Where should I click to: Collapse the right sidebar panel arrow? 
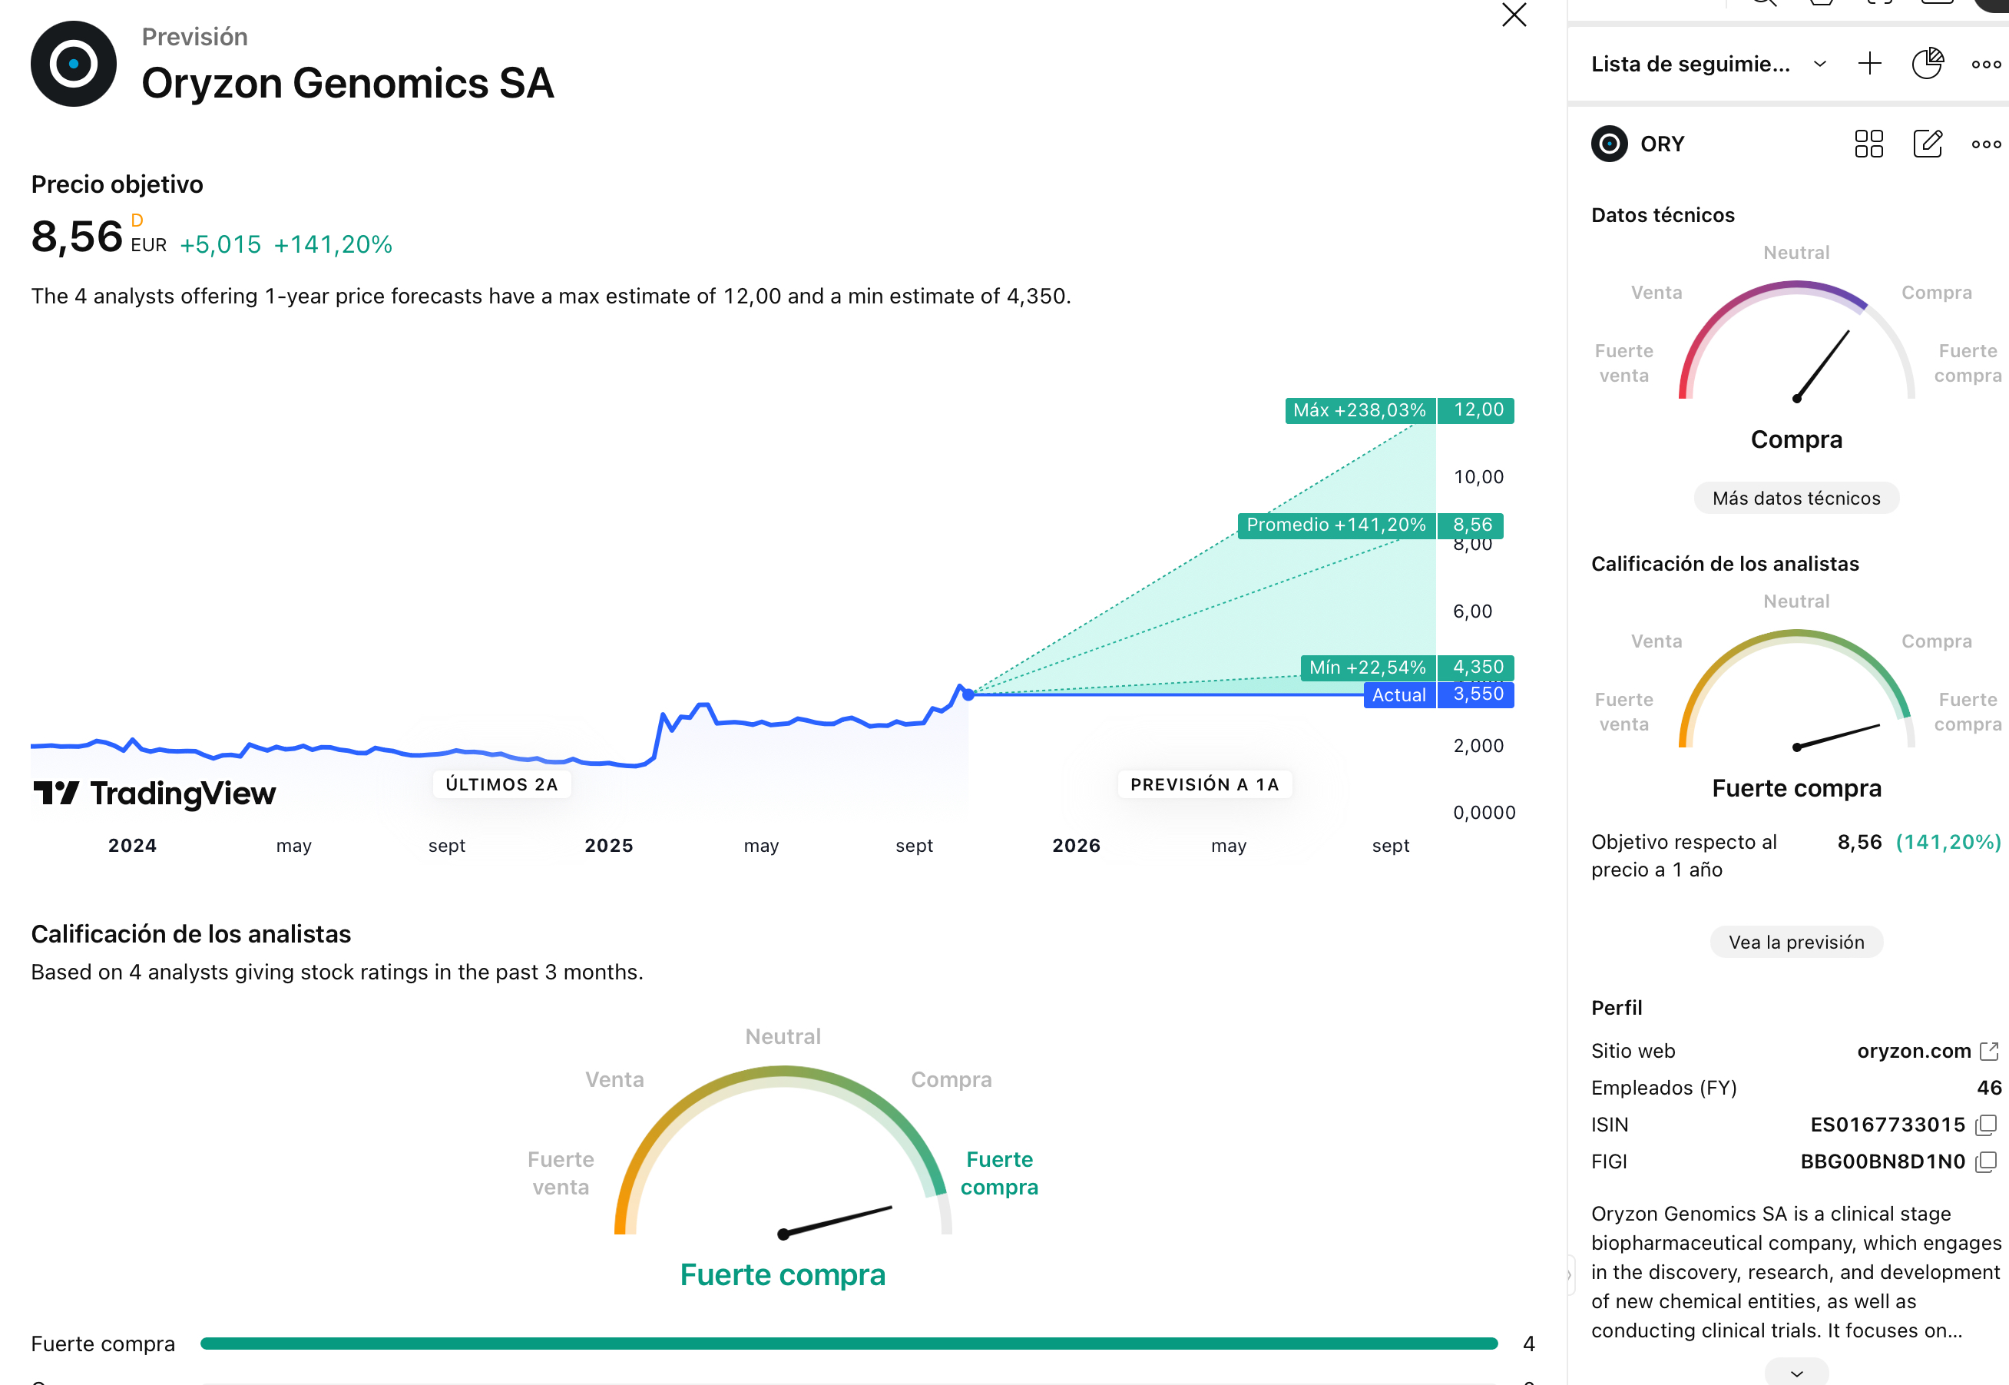click(1569, 1276)
